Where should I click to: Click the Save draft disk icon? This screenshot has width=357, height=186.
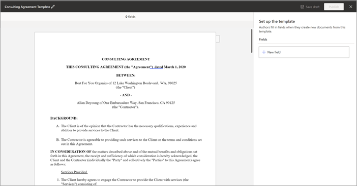click(302, 7)
